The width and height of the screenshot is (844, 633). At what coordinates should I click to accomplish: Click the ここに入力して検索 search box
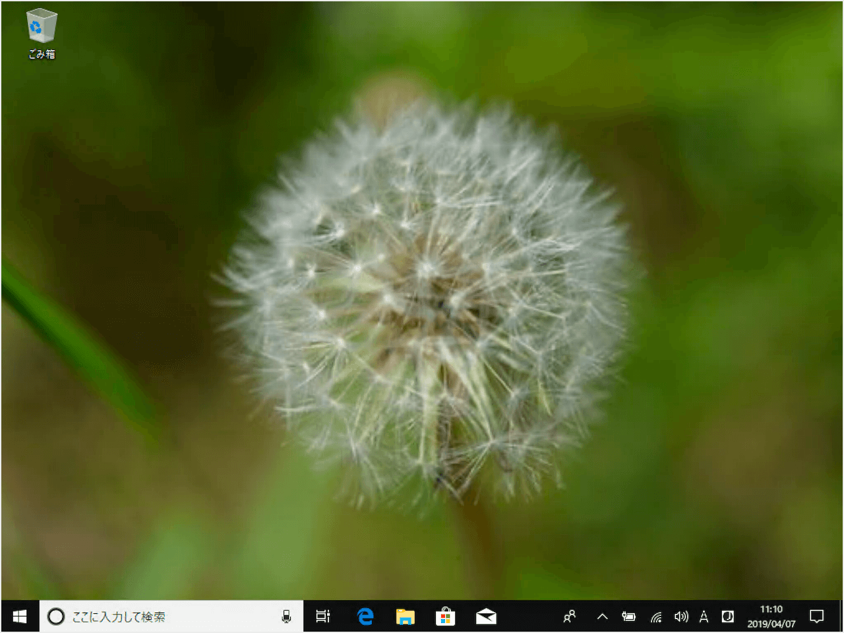[x=165, y=617]
